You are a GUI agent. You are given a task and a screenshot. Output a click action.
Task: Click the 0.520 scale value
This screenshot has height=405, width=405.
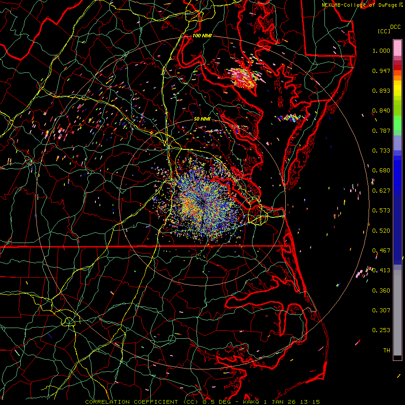381,231
